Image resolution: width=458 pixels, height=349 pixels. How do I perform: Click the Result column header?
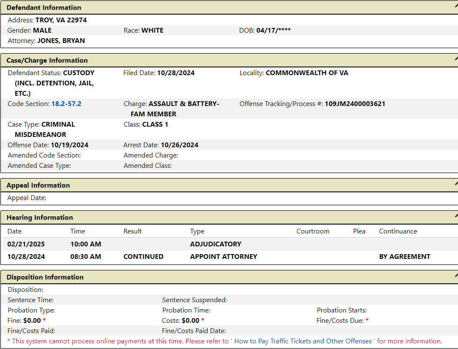coord(133,231)
